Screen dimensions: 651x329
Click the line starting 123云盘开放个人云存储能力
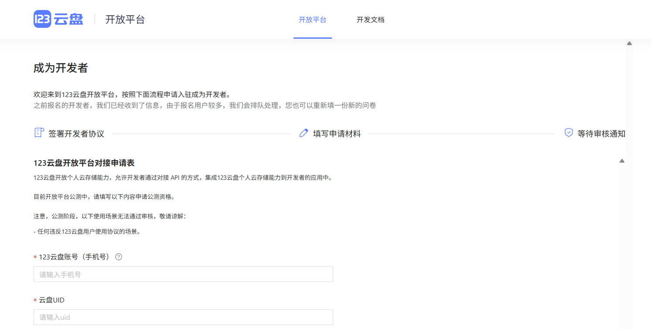(183, 178)
